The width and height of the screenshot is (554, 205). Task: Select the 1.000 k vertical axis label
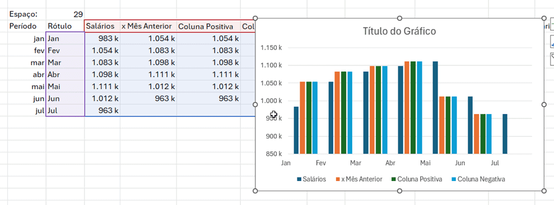[271, 101]
